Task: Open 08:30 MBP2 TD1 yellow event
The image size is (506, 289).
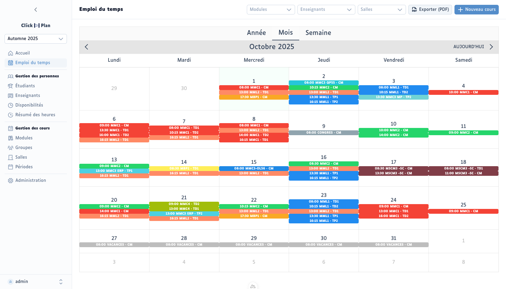Action: (x=184, y=169)
